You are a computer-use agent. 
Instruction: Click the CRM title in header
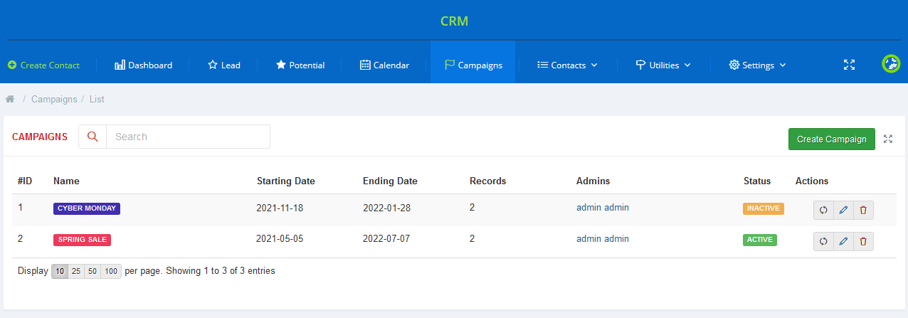(454, 21)
